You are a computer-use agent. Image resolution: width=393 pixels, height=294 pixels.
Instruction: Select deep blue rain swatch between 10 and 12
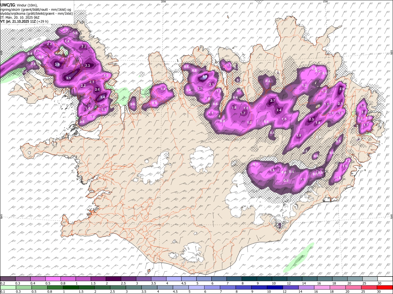tap(275, 287)
